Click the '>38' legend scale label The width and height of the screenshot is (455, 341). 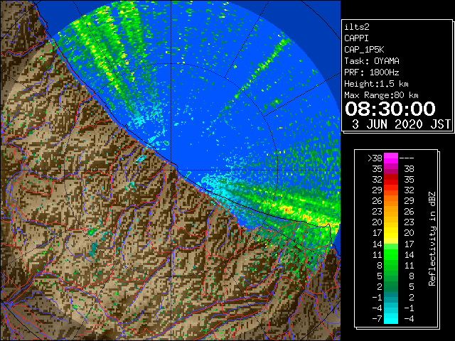pyautogui.click(x=375, y=158)
